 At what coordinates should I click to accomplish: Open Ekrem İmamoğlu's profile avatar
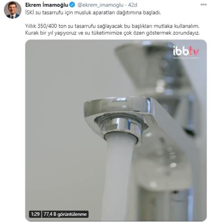click(x=13, y=10)
